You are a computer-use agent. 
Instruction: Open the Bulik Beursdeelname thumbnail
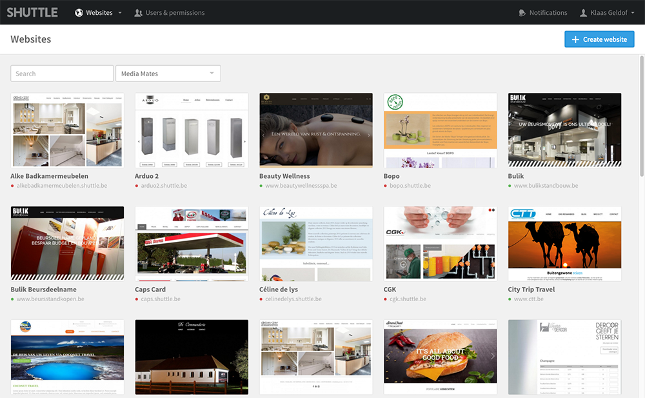point(68,244)
